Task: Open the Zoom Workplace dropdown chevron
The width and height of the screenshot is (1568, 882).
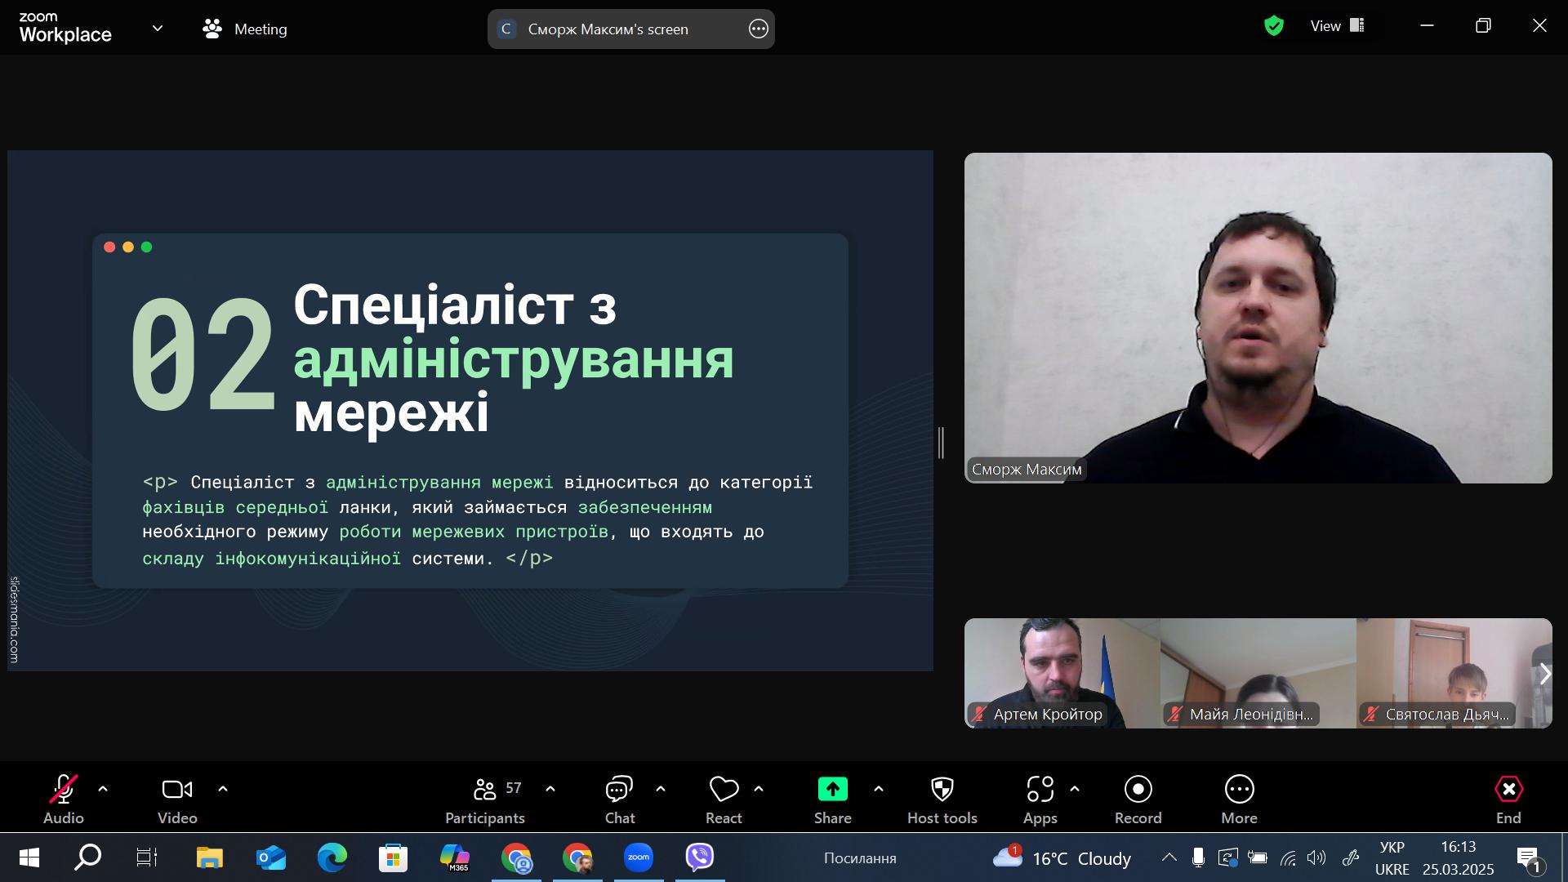Action: point(158,29)
